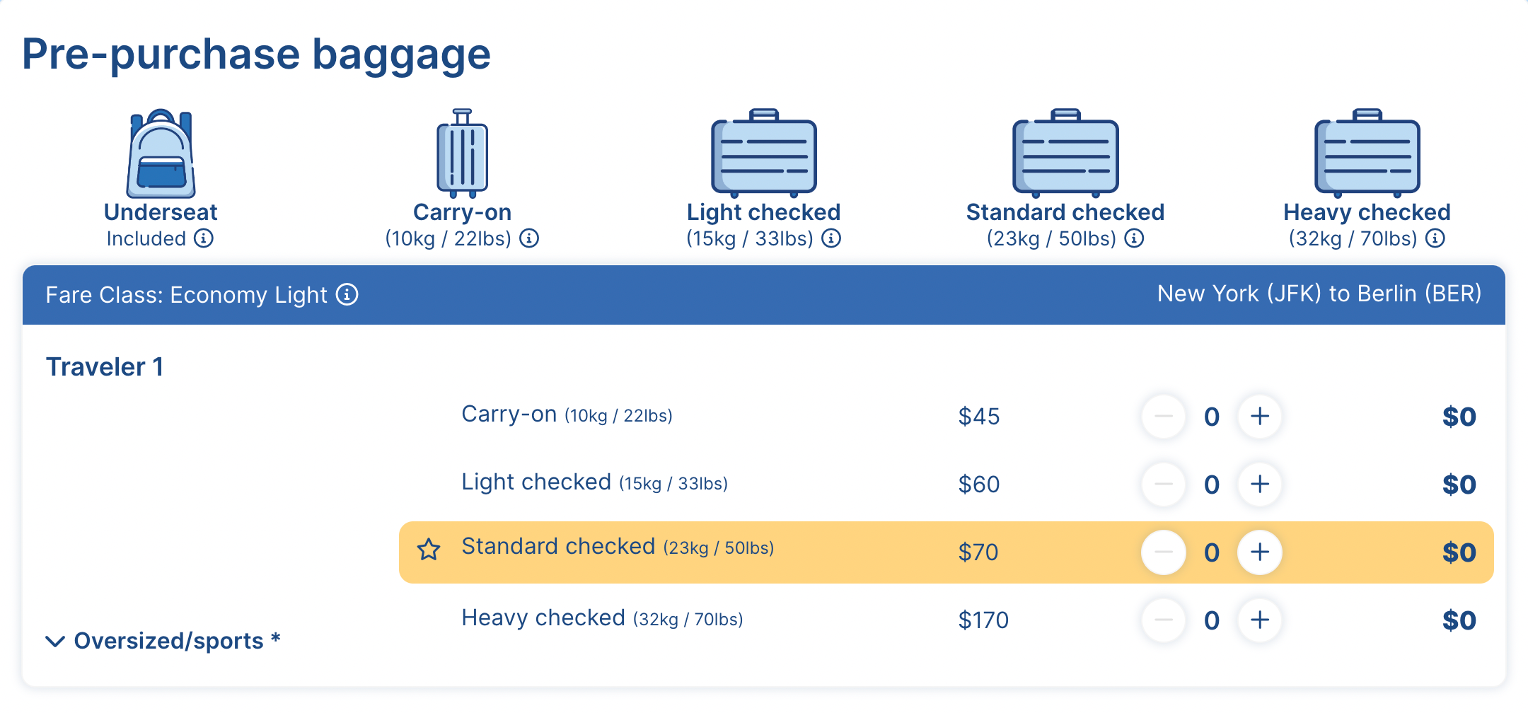Click the Carry-on suitcase icon
Screen dimensions: 1528x713
point(462,153)
